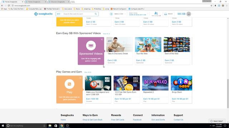Expand the Daily Goal dropdown
This screenshot has width=229, height=128.
click(x=148, y=14)
